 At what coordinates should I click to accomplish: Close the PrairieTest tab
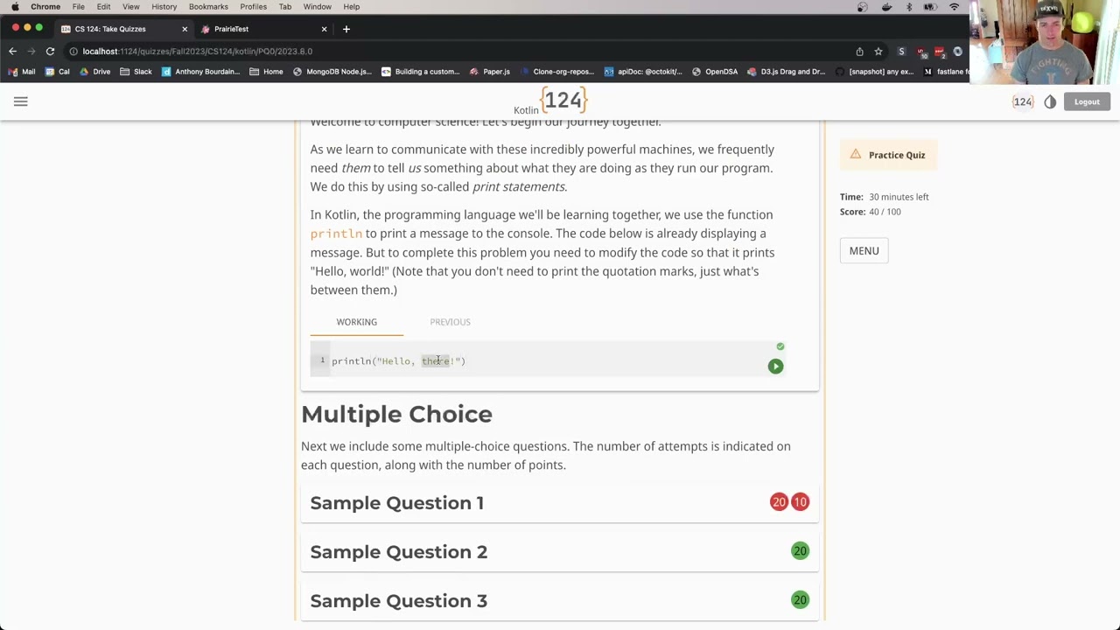pos(324,29)
